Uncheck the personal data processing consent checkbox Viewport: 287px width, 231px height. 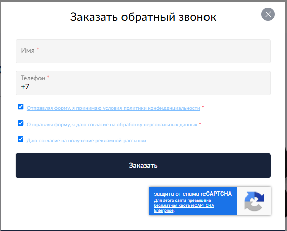[20, 123]
